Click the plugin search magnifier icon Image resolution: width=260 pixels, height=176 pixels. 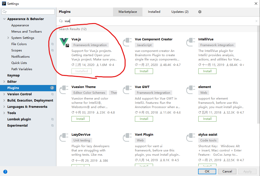[x=61, y=21]
